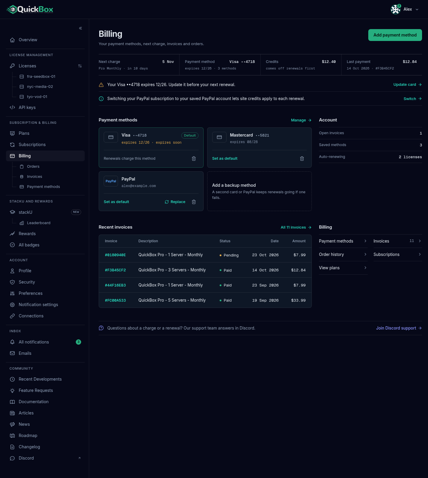Click the sort arrows icon next to Licenses
Viewport: 428px width, 478px height.
pos(80,66)
